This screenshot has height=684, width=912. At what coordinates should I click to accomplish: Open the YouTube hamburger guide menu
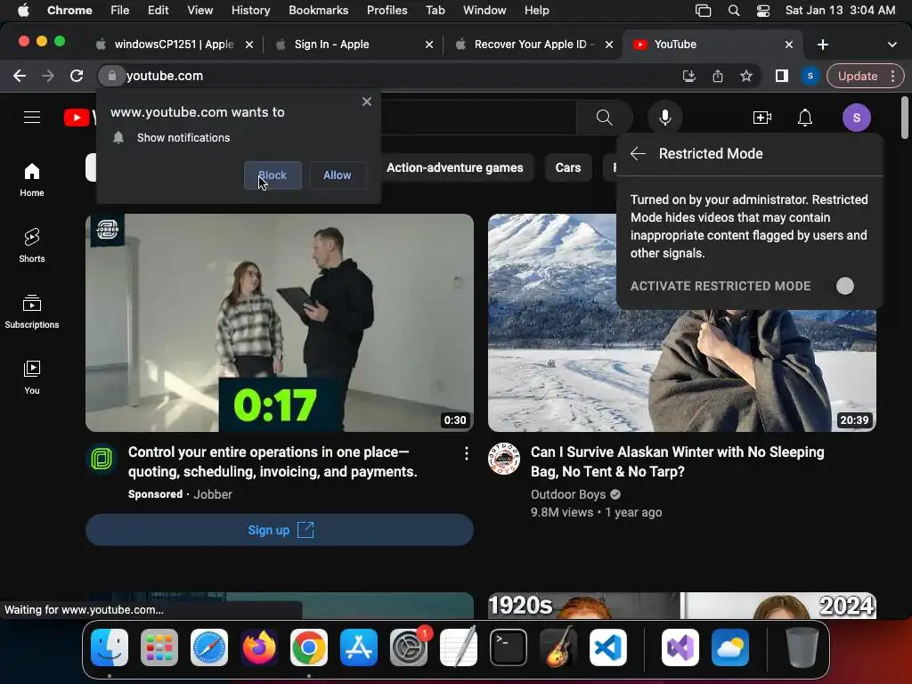click(32, 118)
